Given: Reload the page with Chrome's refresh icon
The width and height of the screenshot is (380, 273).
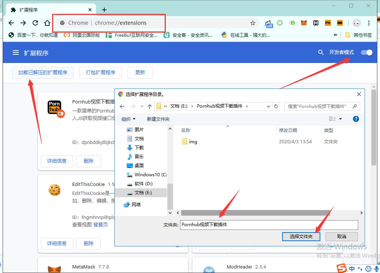Looking at the screenshot, I should 35,23.
